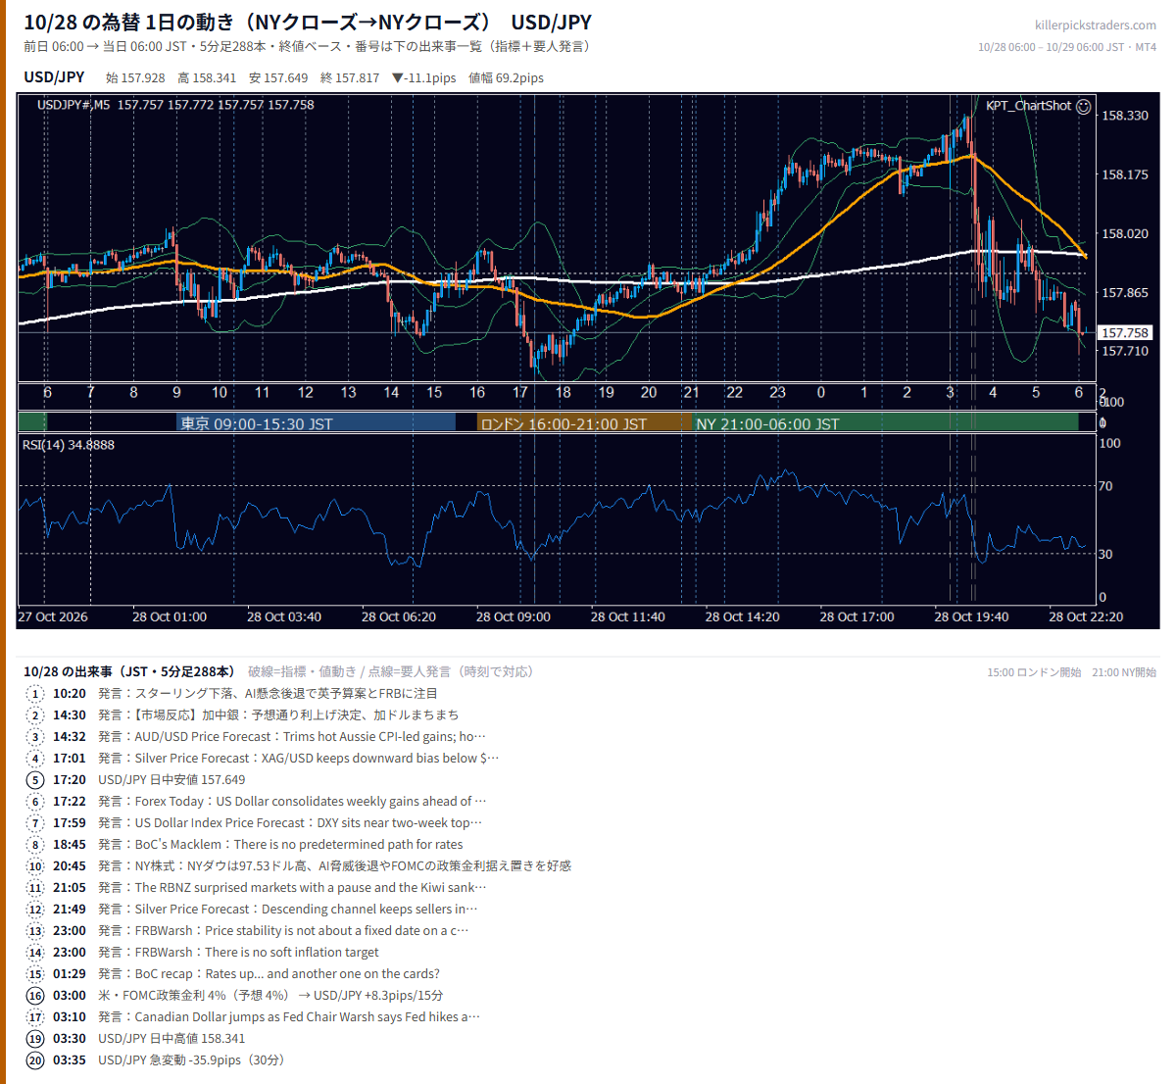1176x1084 pixels.
Task: Click the circled number 19 event marker
Action: pos(35,1039)
